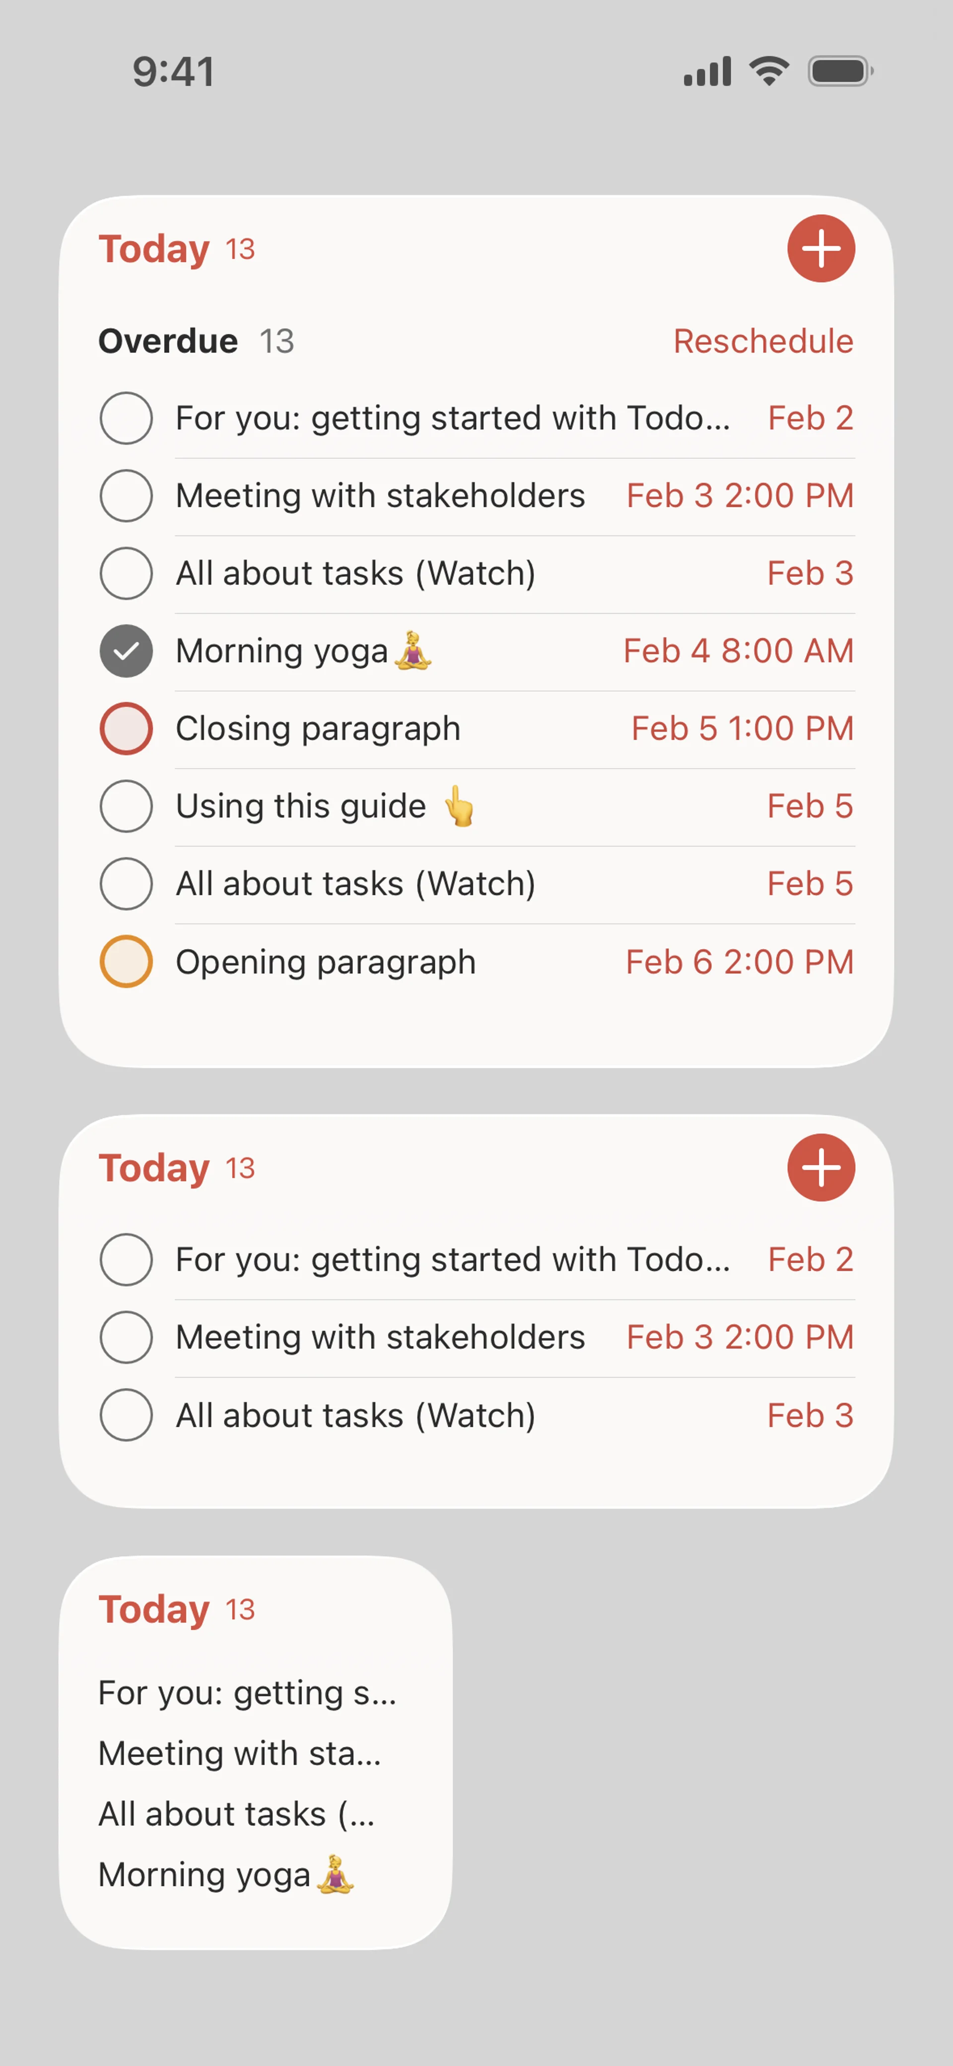Complete the Opening paragraph task with orange circle
The height and width of the screenshot is (2066, 953).
tap(126, 961)
